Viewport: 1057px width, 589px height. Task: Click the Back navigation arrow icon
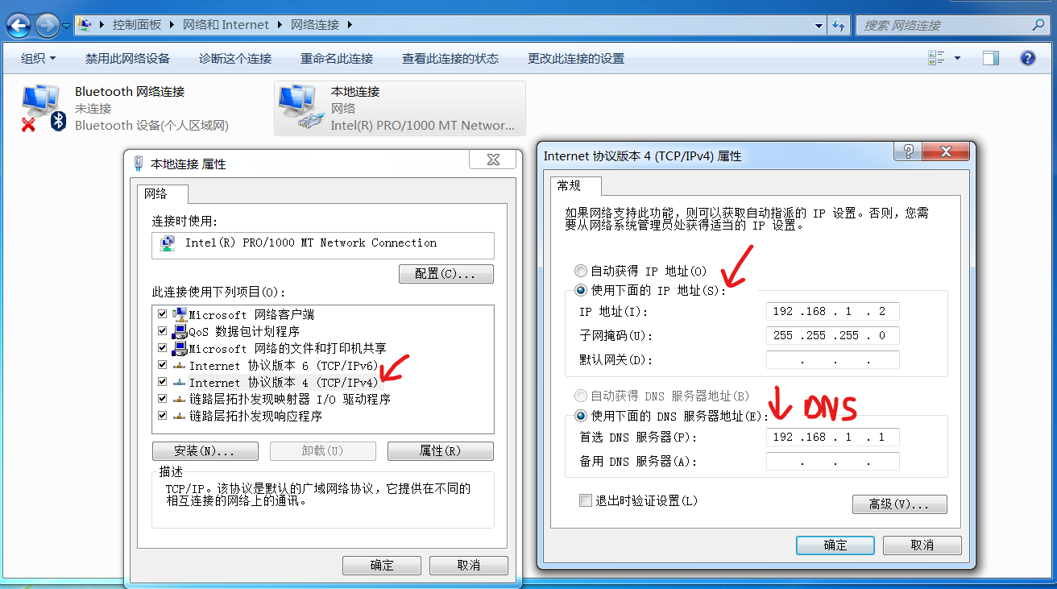tap(19, 25)
